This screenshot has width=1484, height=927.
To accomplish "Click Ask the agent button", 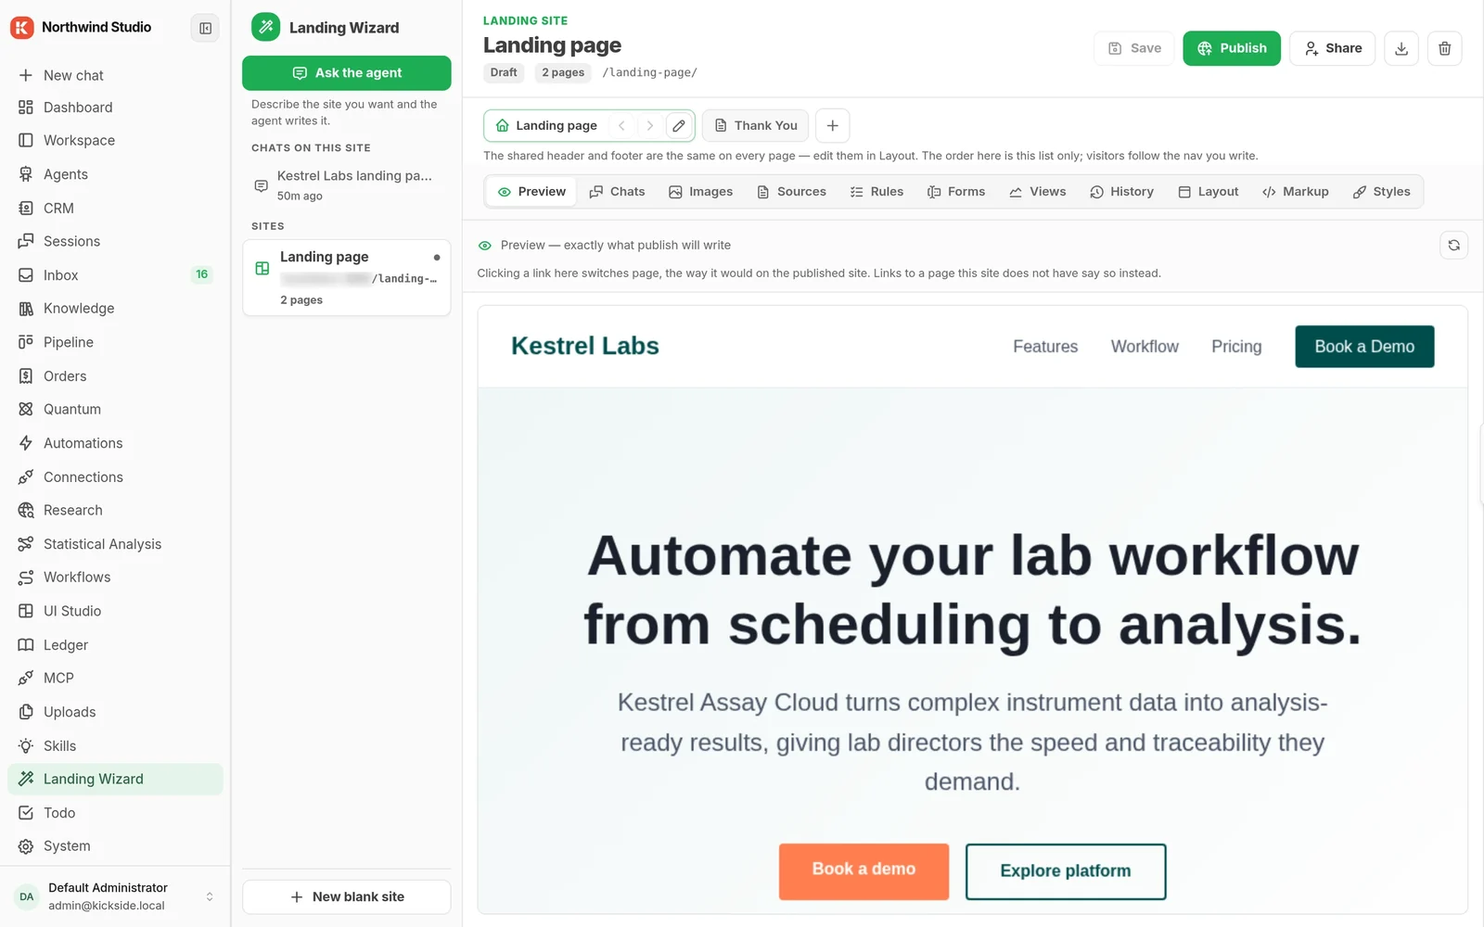I will [x=347, y=73].
